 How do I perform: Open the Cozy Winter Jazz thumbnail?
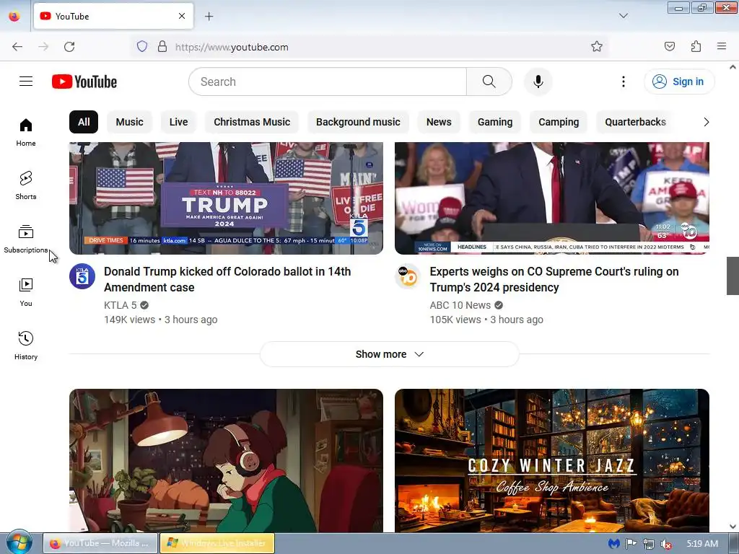[x=552, y=461]
